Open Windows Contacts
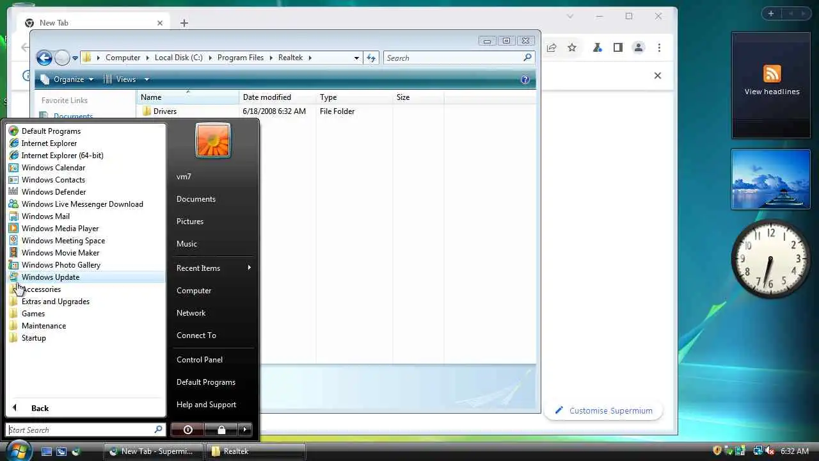The height and width of the screenshot is (461, 819). (86, 180)
